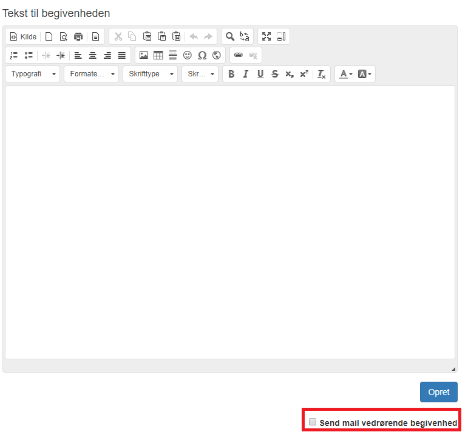Align text right
Screen dimensions: 468x432
pyautogui.click(x=107, y=55)
